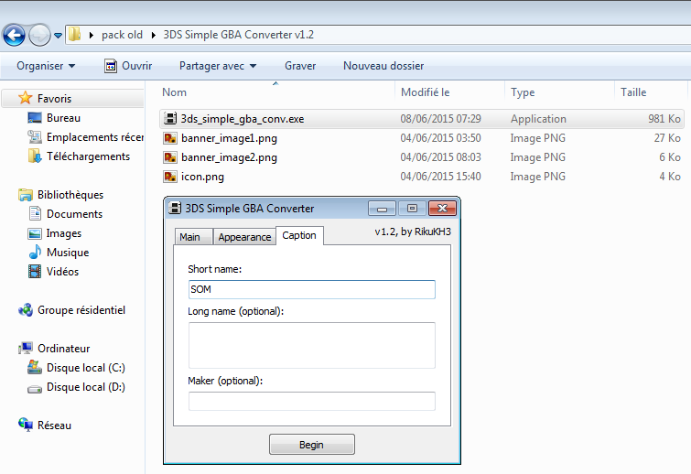Image resolution: width=691 pixels, height=474 pixels.
Task: Sort files by the Type column
Action: [523, 92]
